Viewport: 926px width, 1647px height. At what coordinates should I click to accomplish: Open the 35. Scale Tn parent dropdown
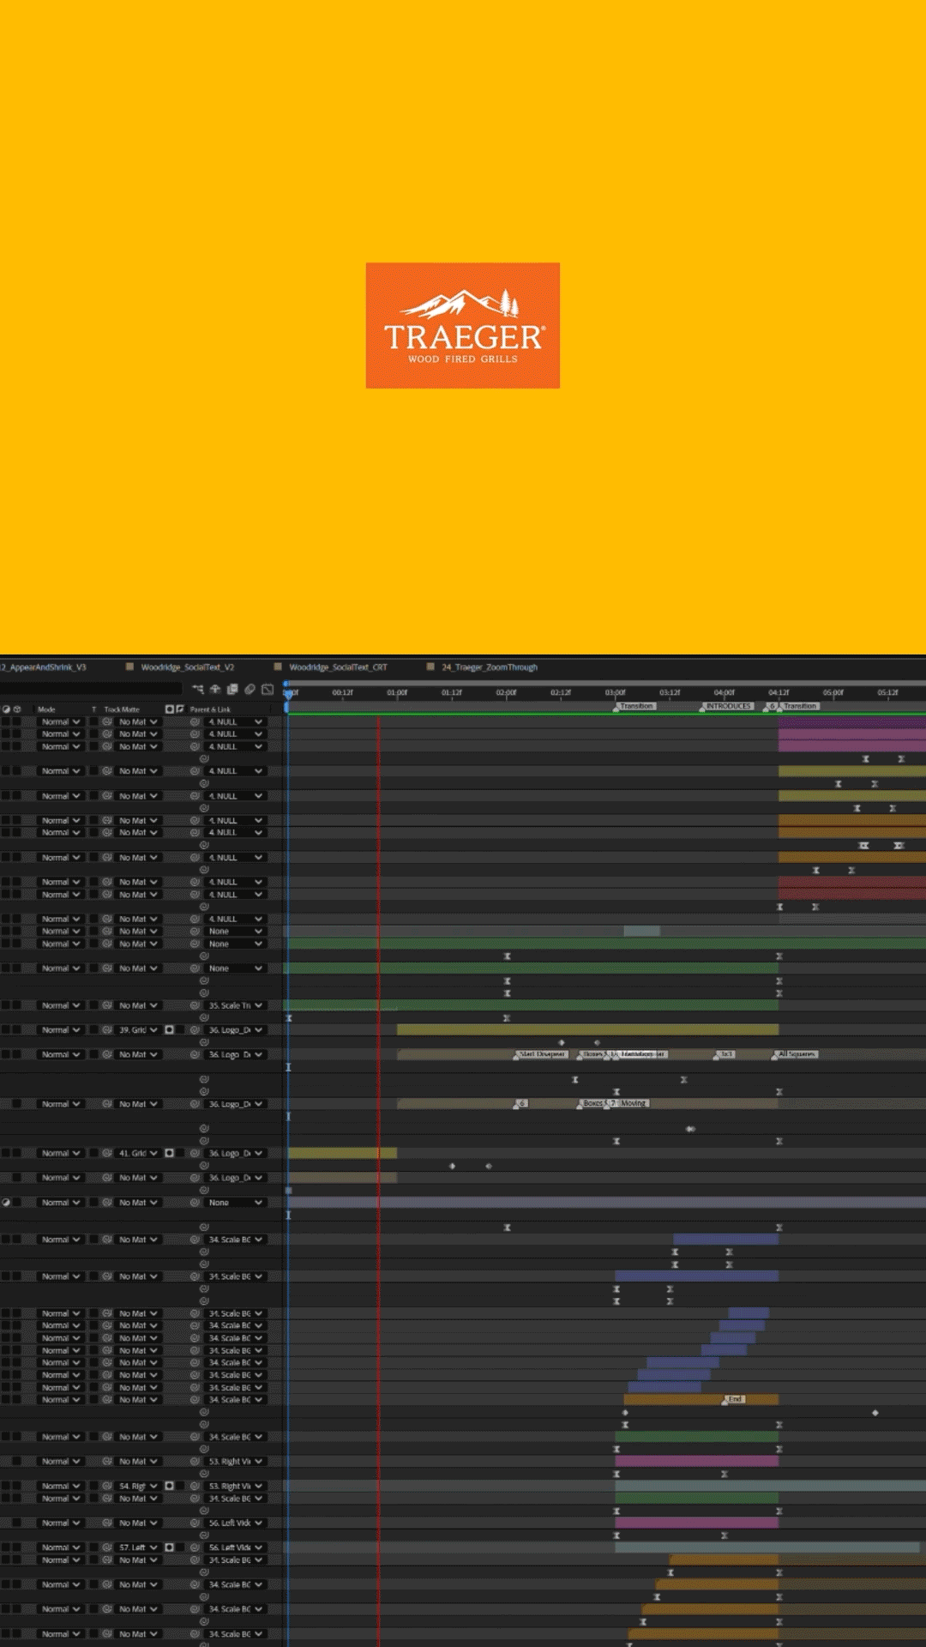234,1005
